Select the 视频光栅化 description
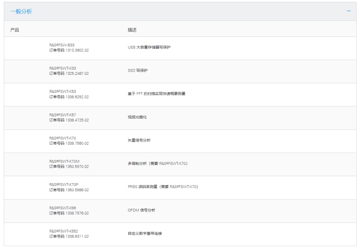The height and width of the screenshot is (249, 360). click(x=137, y=117)
